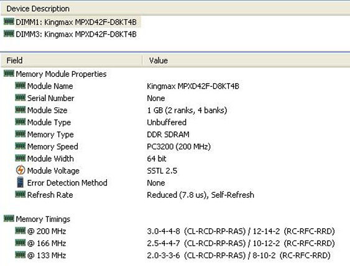The image size is (350, 266).
Task: Click the memory icon beside DIMM3
Action: coord(9,33)
